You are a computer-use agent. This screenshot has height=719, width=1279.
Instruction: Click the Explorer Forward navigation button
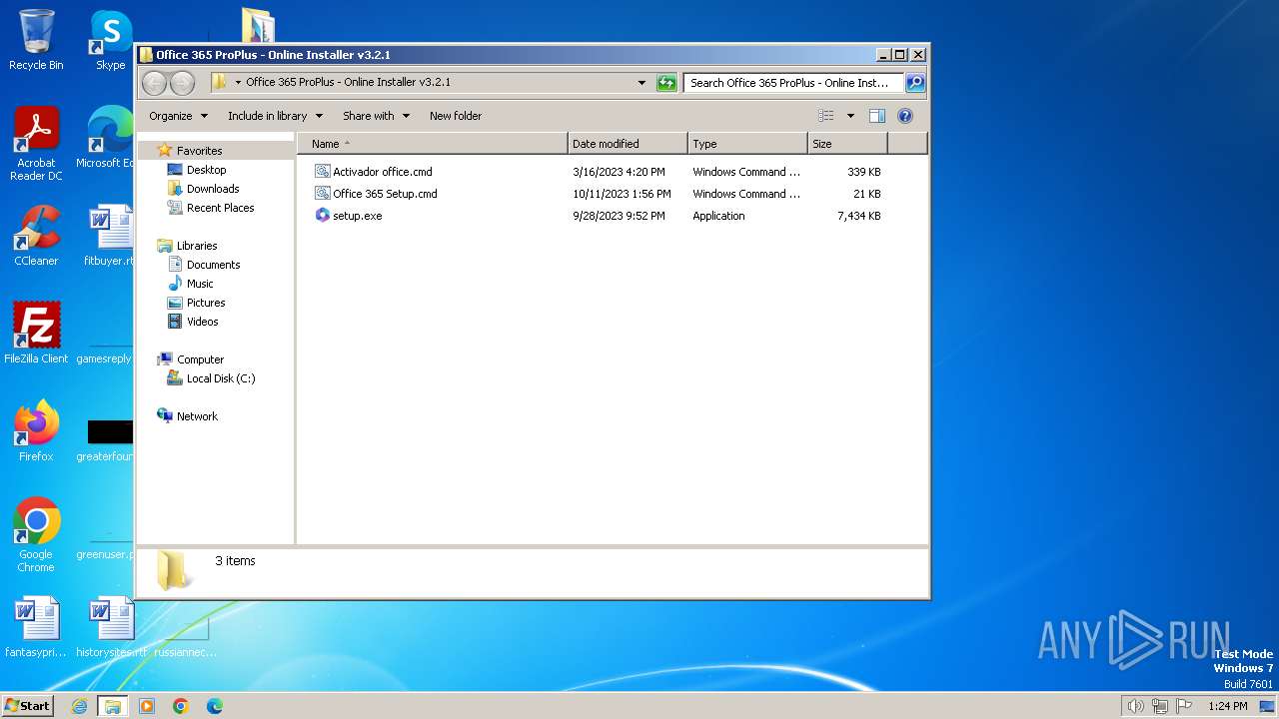point(182,83)
